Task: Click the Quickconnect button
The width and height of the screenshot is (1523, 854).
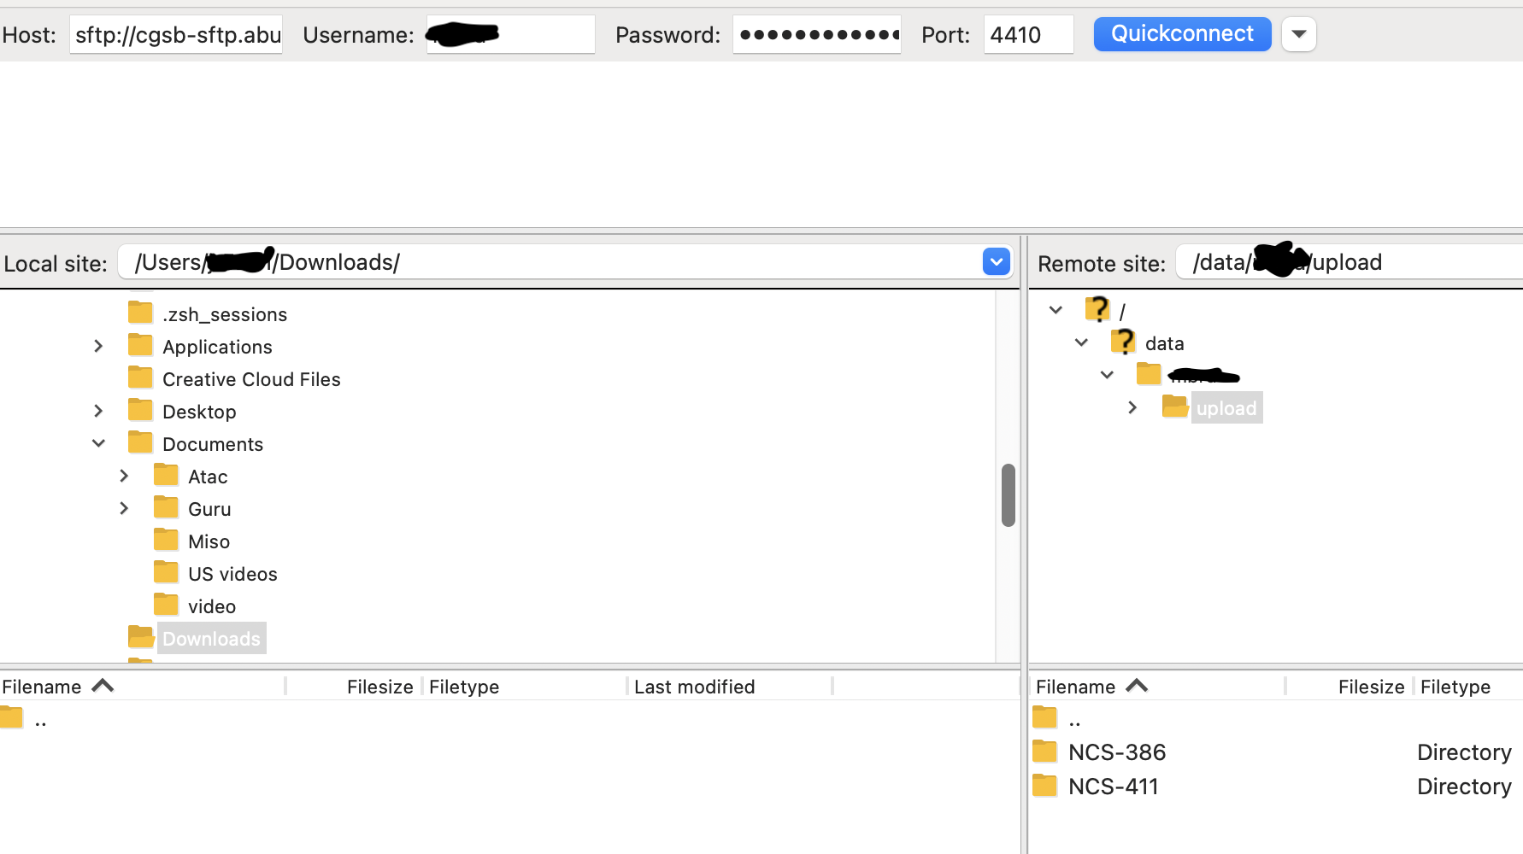Action: pyautogui.click(x=1182, y=34)
